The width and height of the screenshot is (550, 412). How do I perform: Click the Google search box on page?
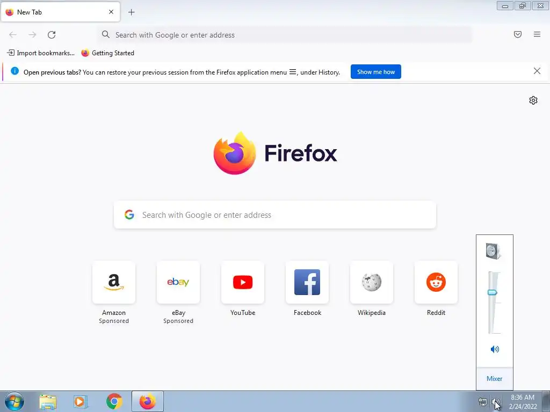pos(275,215)
